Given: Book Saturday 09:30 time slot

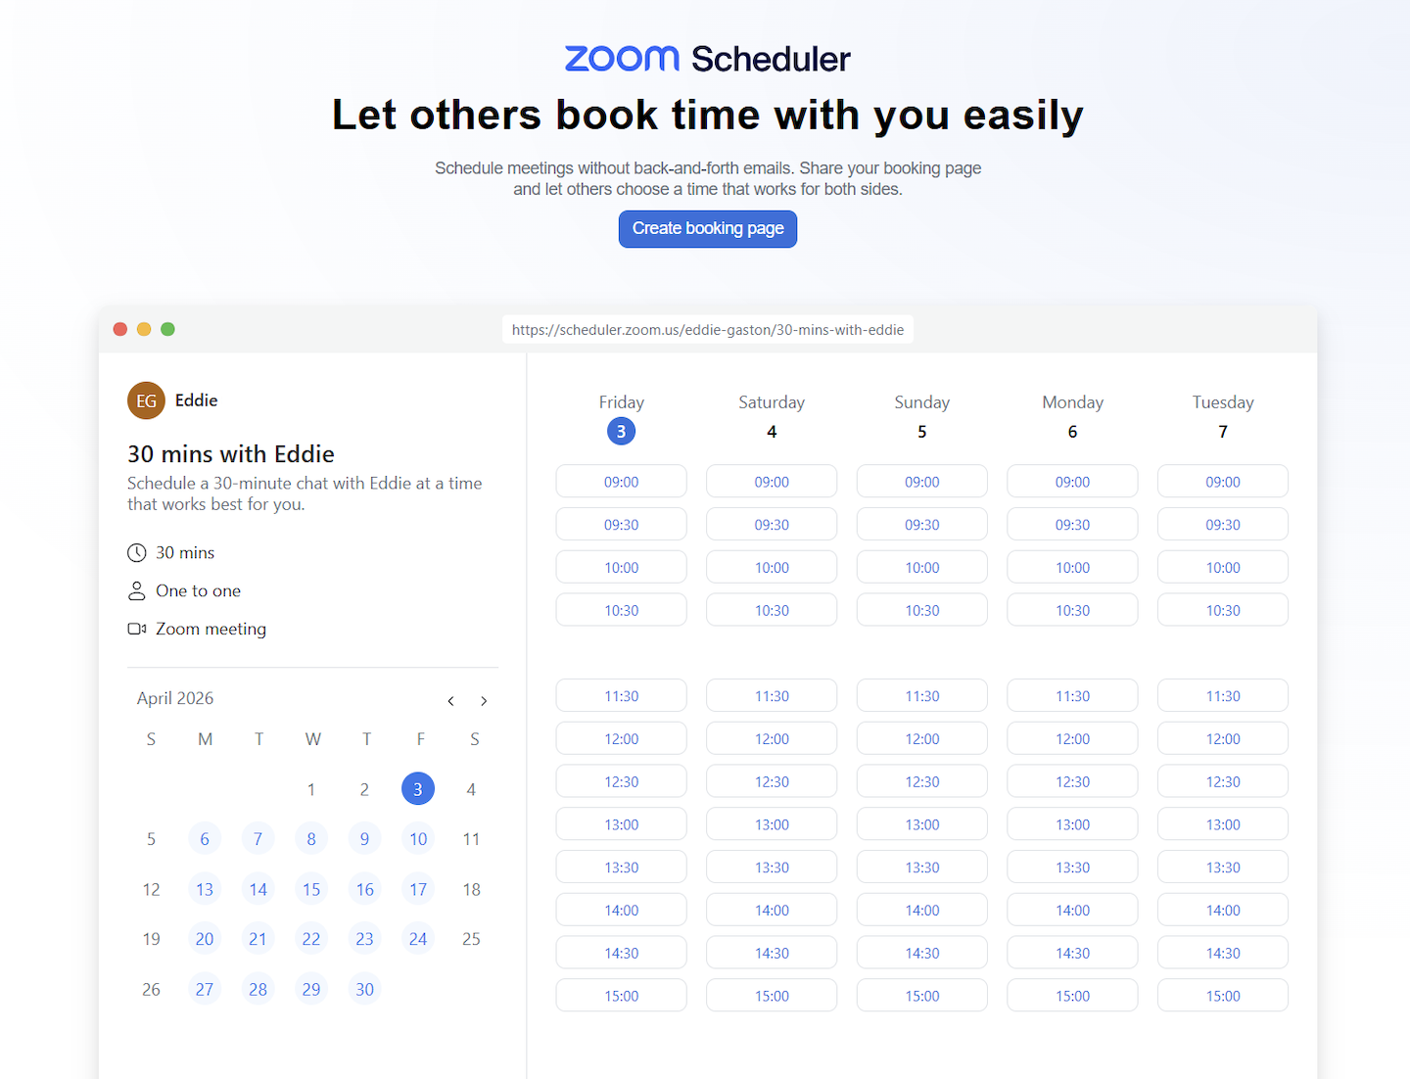Looking at the screenshot, I should 772,525.
